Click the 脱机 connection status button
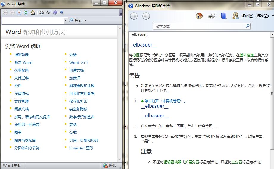274x169 pixels. point(109,165)
